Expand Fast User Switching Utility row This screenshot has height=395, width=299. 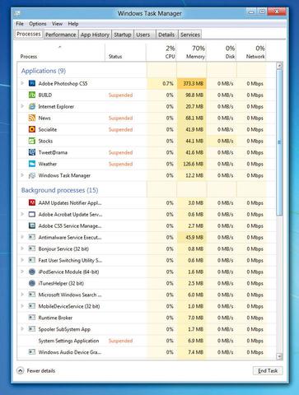coord(22,260)
